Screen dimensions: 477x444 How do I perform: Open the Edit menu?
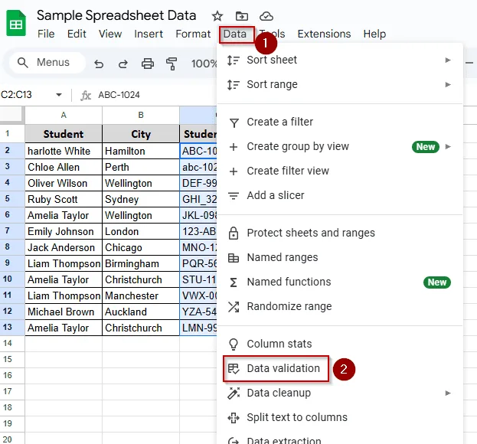point(77,34)
